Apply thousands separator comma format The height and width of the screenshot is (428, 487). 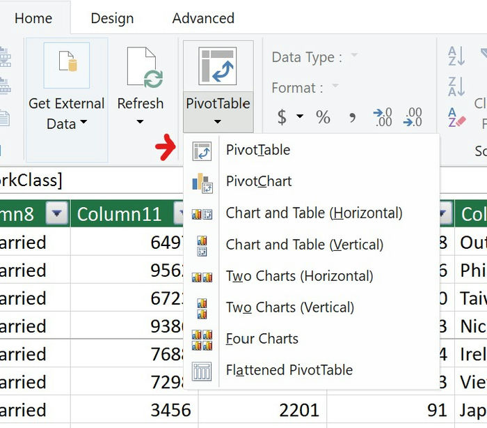coord(352,117)
